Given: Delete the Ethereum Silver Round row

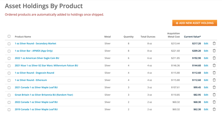Looking at the screenshot, I should [214, 80].
